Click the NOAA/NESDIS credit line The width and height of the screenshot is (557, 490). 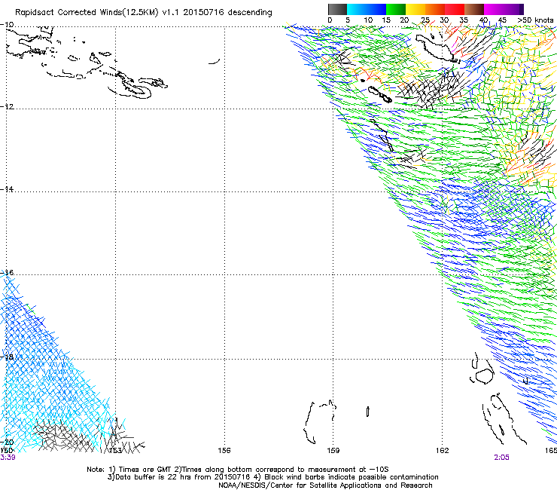pyautogui.click(x=325, y=485)
